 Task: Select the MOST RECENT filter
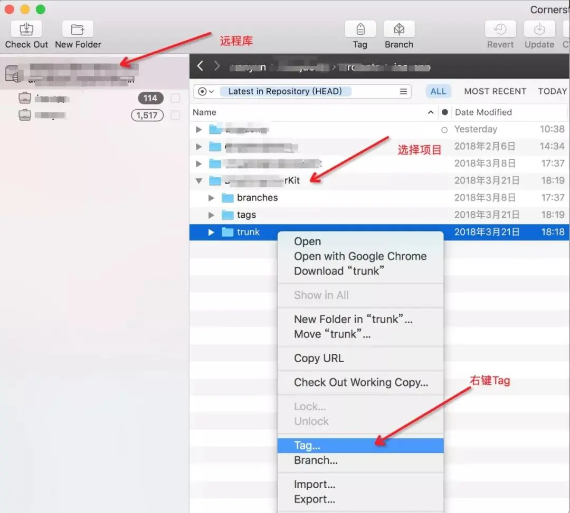(495, 92)
